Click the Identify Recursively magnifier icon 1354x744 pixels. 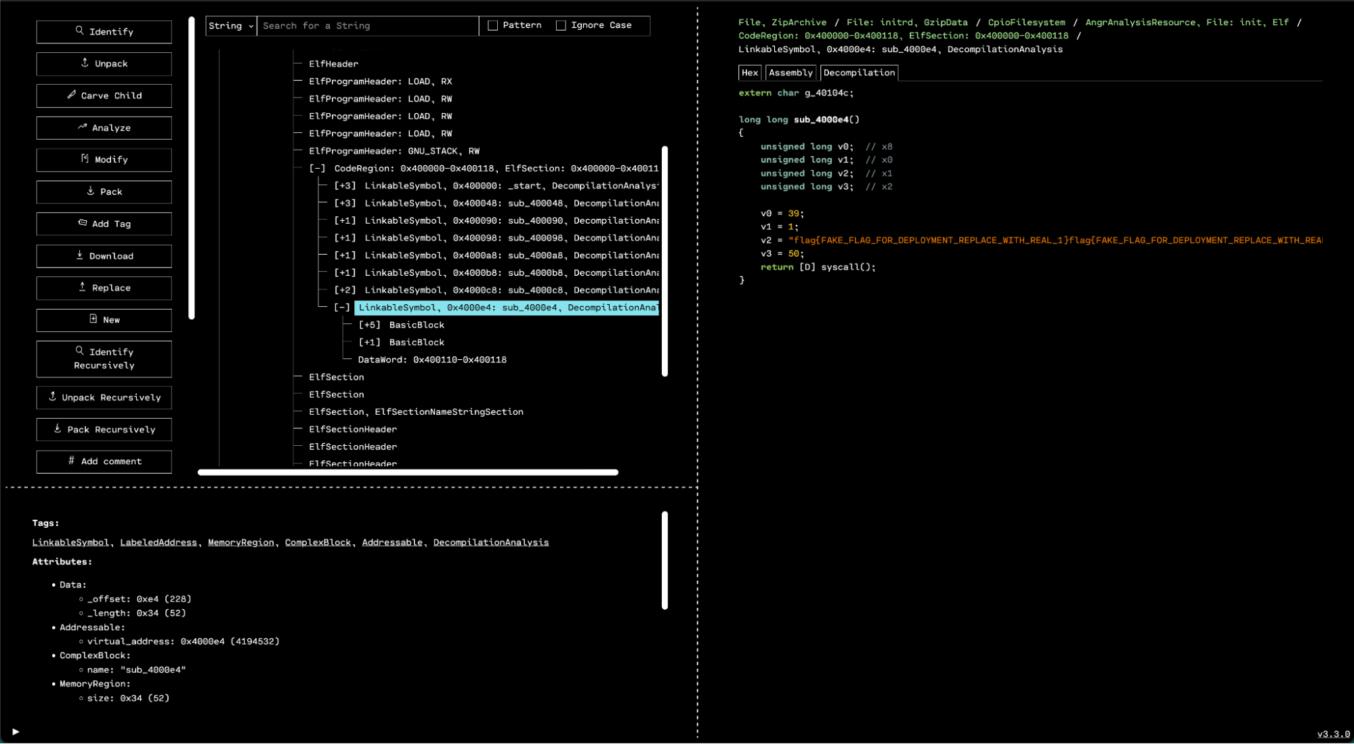click(79, 351)
